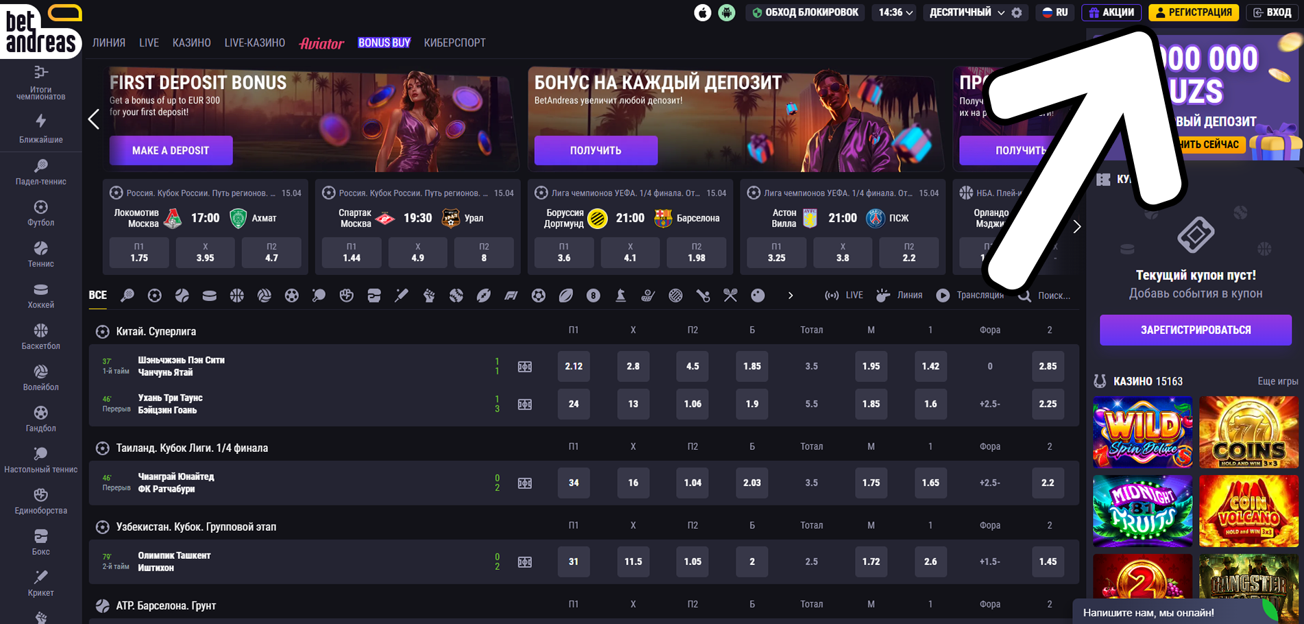Open the Киберспорт menu item
The width and height of the screenshot is (1304, 624).
coord(455,43)
